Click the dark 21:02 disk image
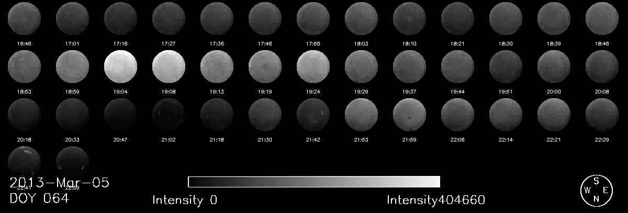This screenshot has width=628, height=213. click(169, 114)
